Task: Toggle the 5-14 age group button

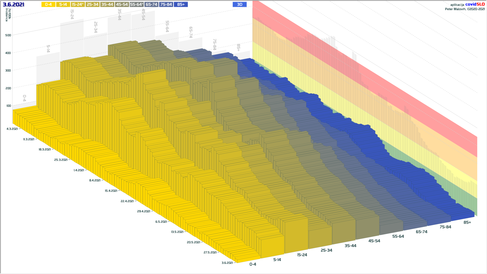Action: 63,5
